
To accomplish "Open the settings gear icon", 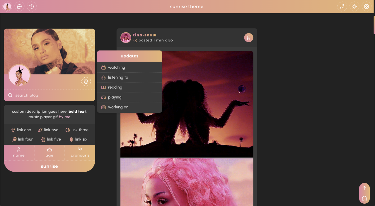I will [367, 6].
